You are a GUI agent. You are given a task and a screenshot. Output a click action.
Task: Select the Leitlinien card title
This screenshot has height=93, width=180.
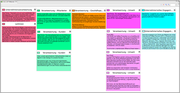[x=19, y=24]
